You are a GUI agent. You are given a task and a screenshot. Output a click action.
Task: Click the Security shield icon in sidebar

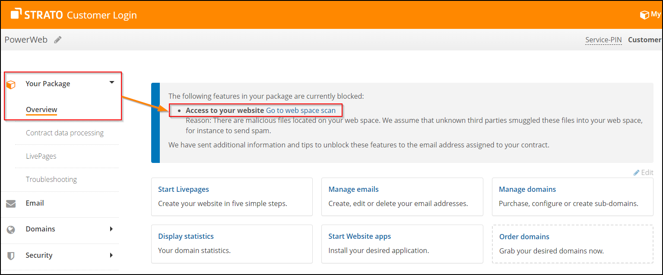pyautogui.click(x=11, y=256)
